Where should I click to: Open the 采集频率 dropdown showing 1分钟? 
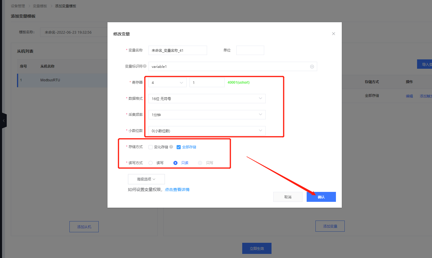click(207, 115)
